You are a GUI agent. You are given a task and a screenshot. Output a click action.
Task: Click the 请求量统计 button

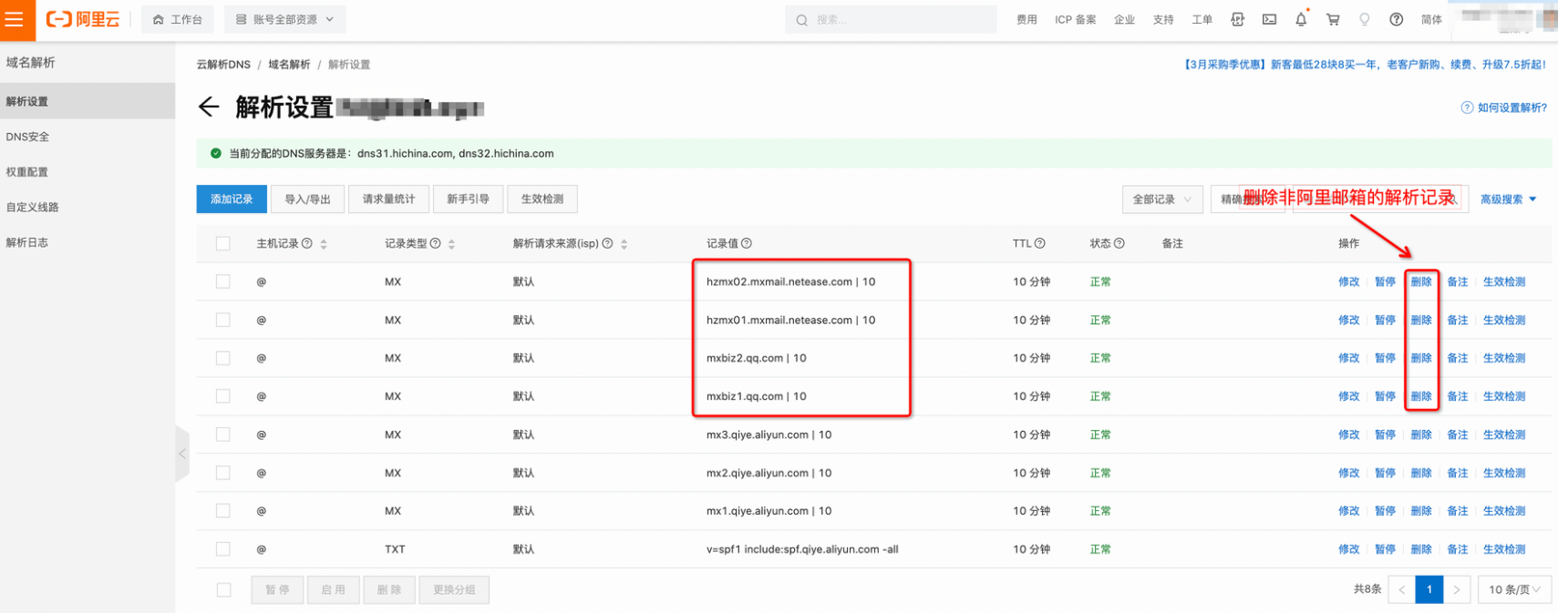point(388,199)
